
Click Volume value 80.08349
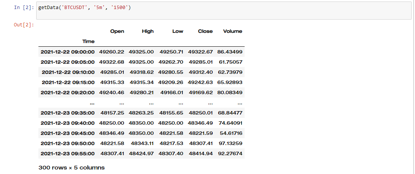tap(230, 93)
